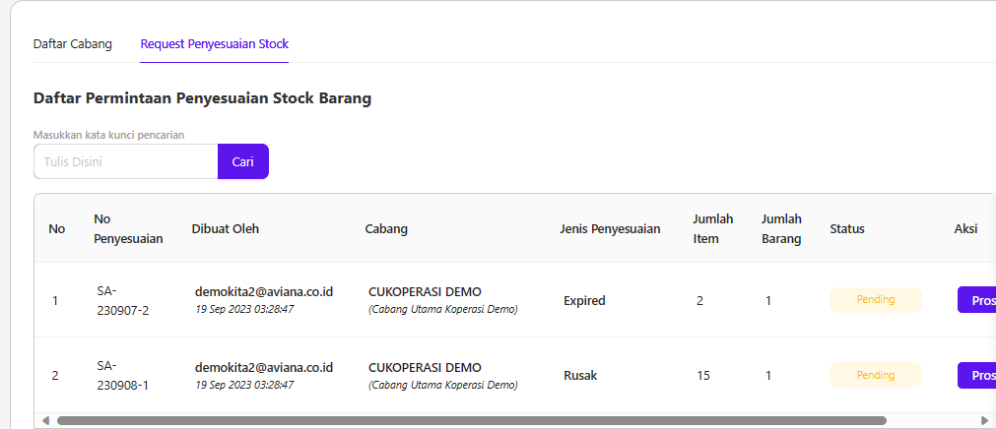996x429 pixels.
Task: Click the purple action button for SA-230907-2
Action: coord(976,300)
